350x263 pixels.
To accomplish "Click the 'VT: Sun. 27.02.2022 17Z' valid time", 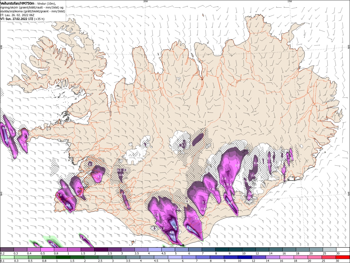I will (x=17, y=19).
